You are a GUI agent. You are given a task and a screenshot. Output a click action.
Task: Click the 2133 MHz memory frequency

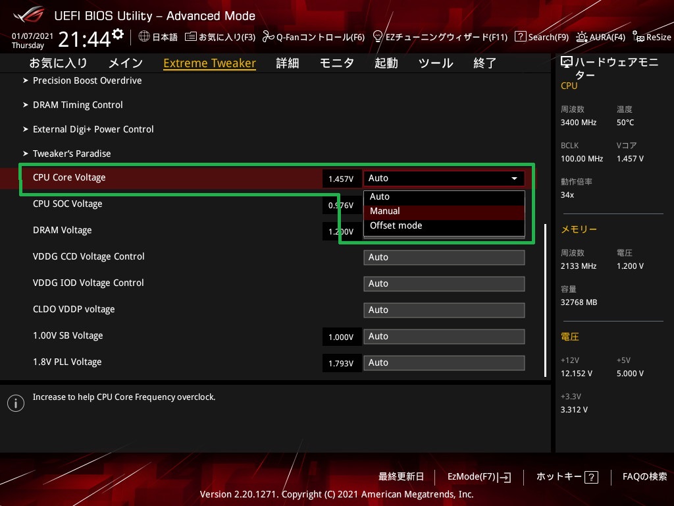click(578, 266)
